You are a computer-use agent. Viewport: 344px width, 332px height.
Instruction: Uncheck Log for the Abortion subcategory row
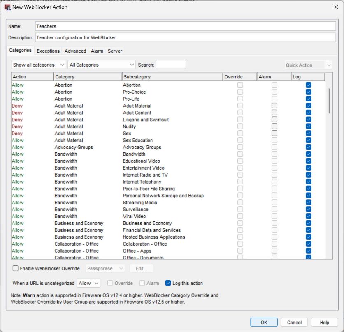308,85
